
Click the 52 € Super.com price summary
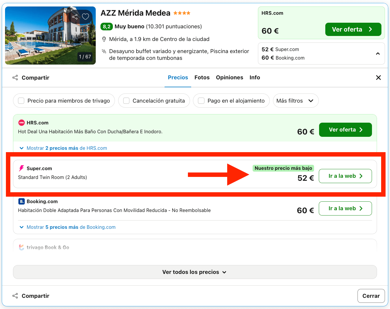[280, 49]
